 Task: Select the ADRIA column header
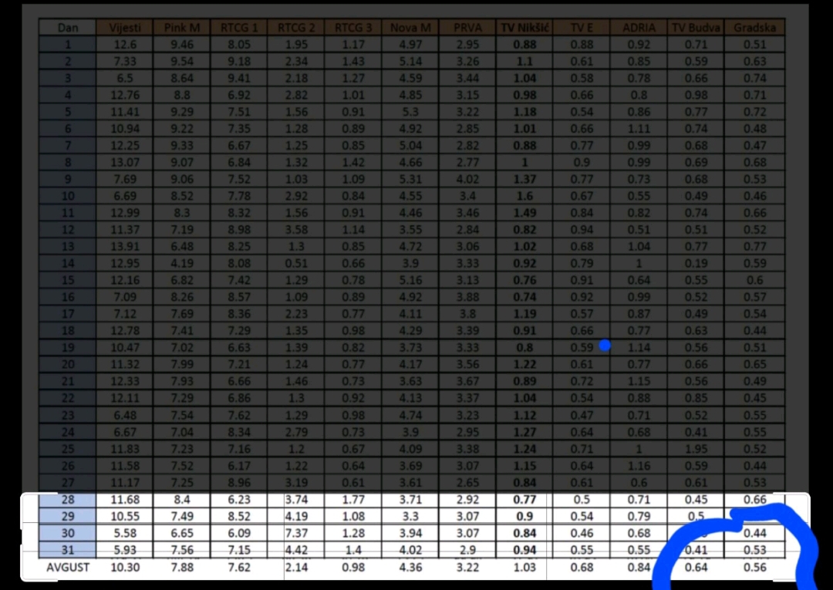[x=639, y=28]
